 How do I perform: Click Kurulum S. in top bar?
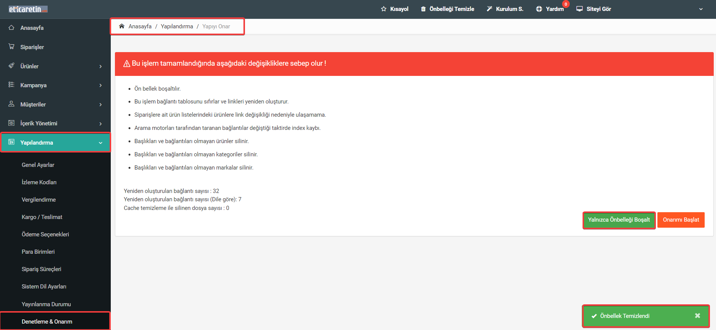(x=510, y=9)
